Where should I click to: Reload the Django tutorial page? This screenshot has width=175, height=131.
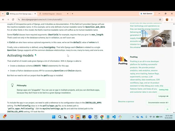point(13,19)
